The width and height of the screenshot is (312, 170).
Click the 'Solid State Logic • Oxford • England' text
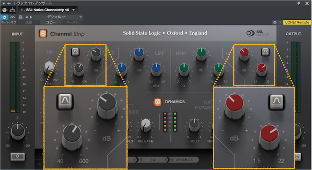(165, 33)
